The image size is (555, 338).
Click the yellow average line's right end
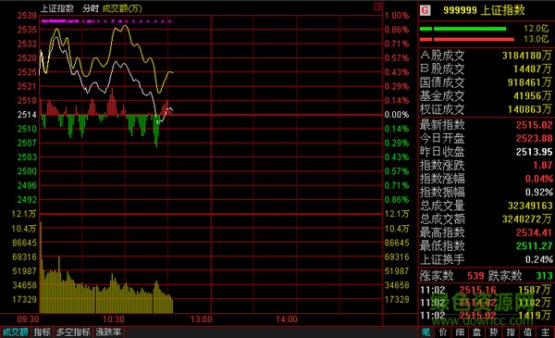172,72
